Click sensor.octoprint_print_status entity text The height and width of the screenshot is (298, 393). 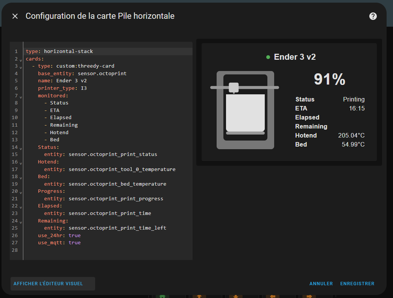pyautogui.click(x=113, y=154)
